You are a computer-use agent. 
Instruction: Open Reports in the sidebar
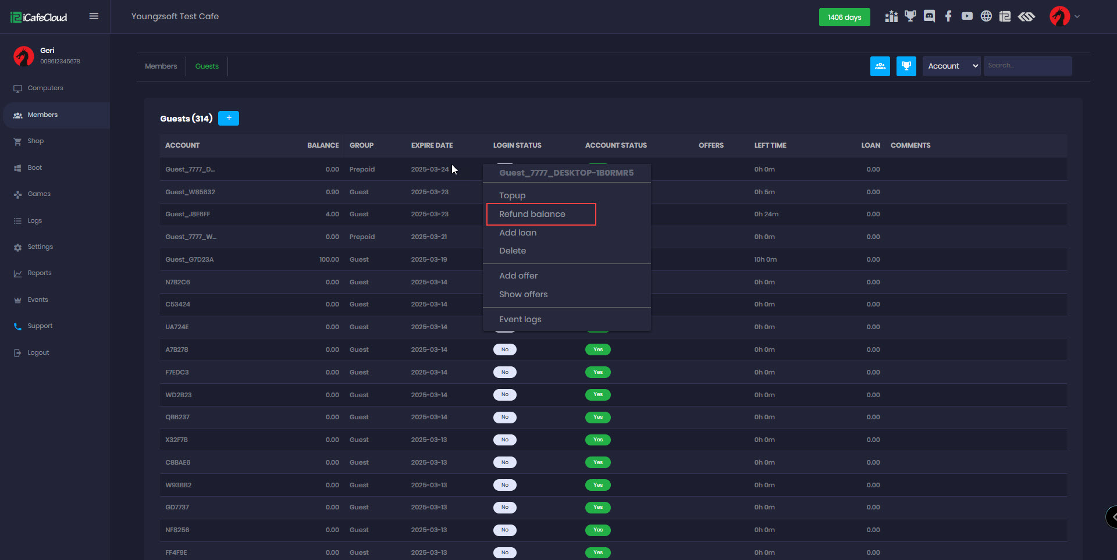(x=40, y=273)
